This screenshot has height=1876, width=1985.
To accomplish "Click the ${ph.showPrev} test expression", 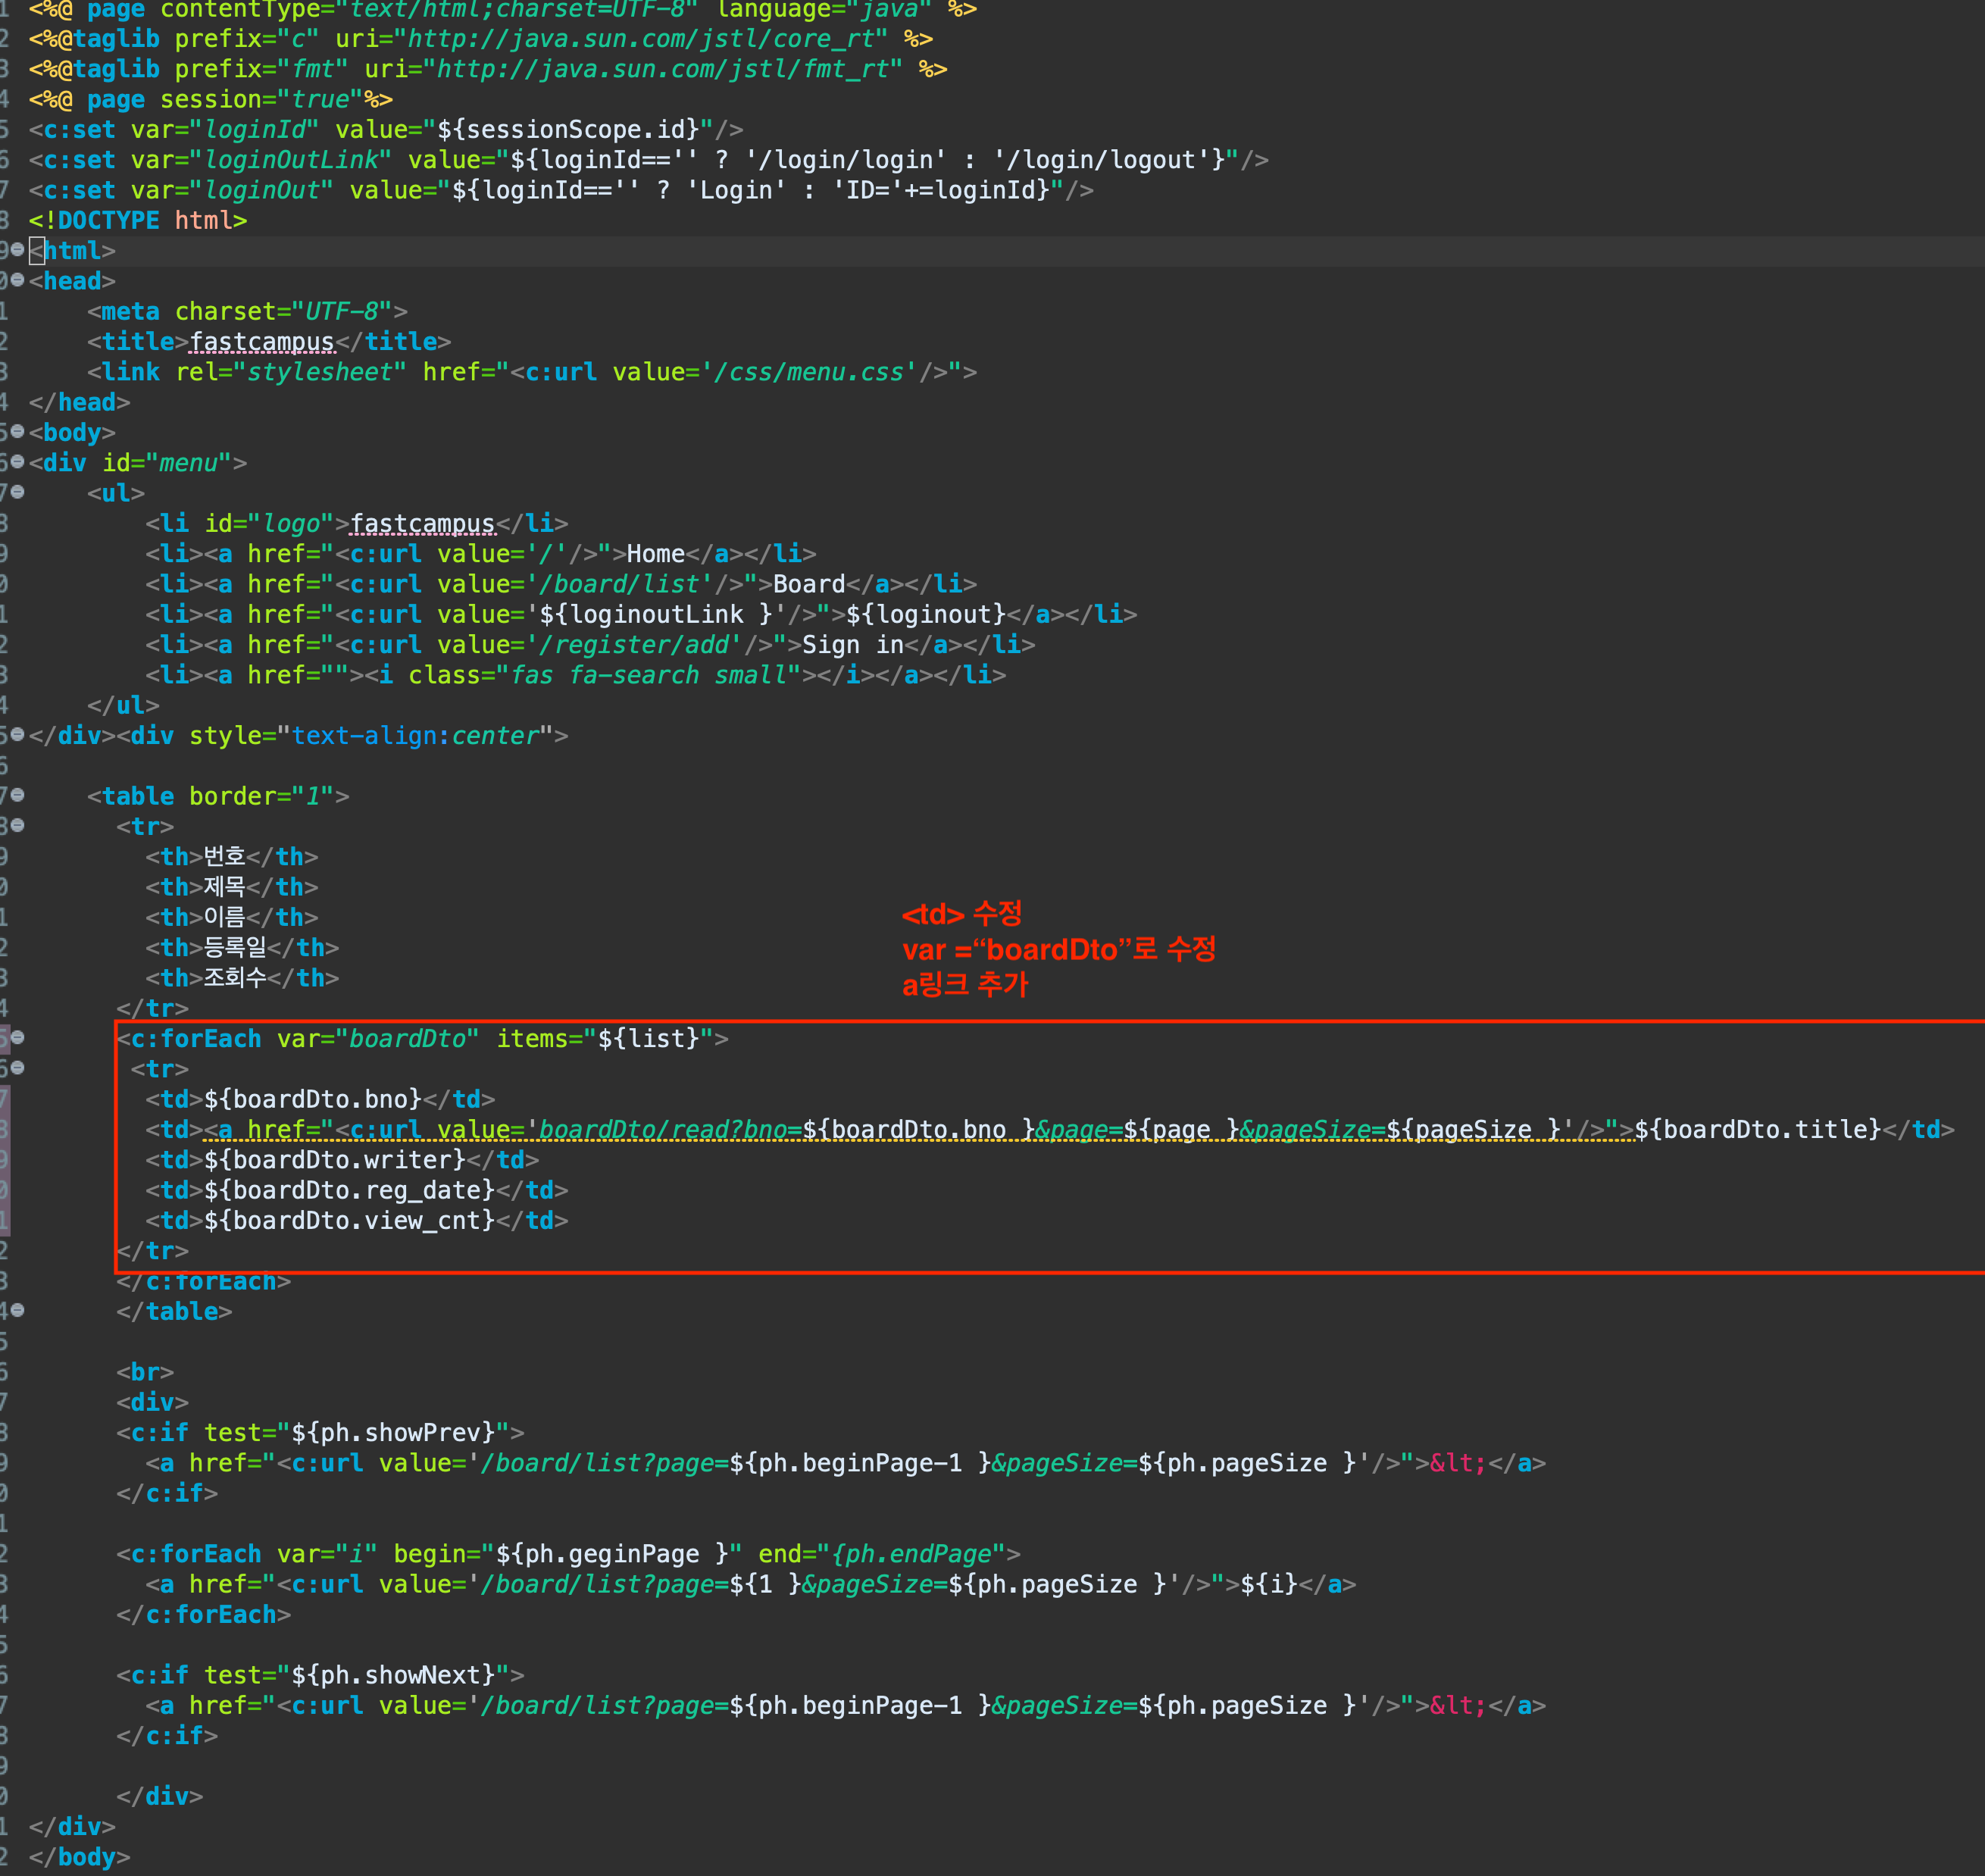I will [394, 1433].
